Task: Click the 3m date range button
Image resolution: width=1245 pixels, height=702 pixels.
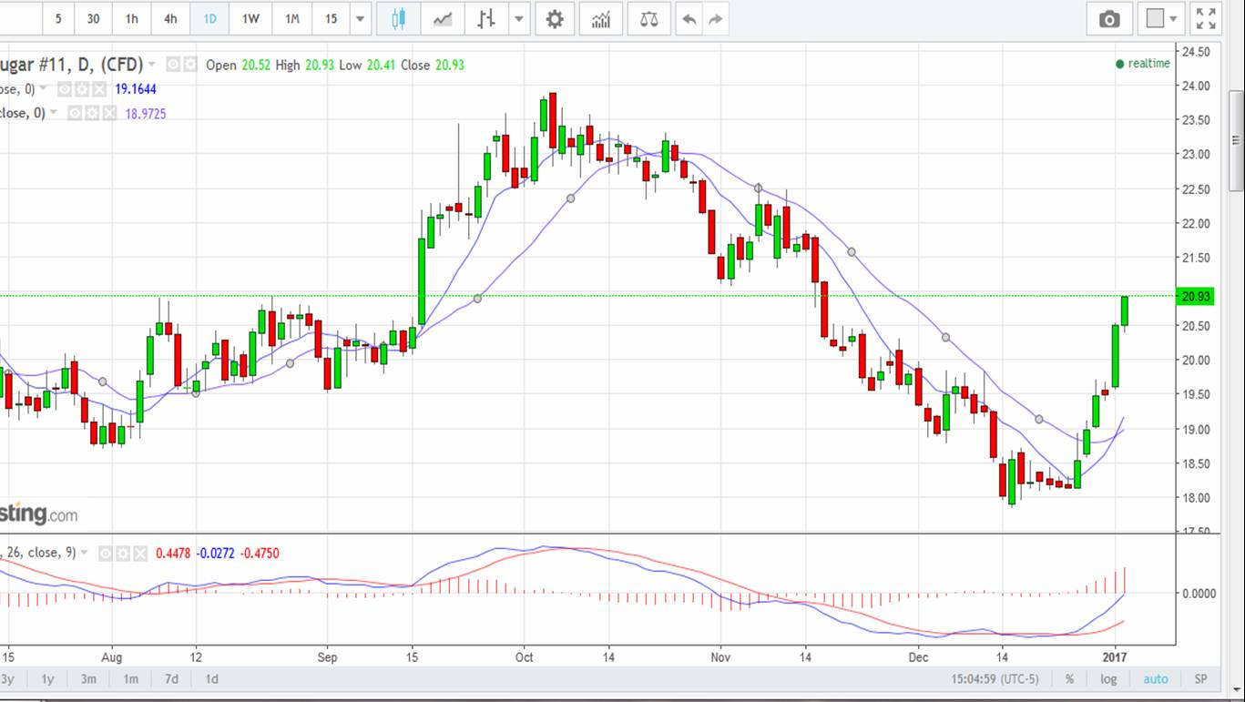Action: pyautogui.click(x=88, y=679)
